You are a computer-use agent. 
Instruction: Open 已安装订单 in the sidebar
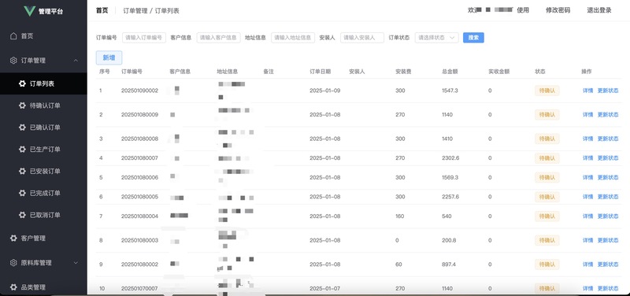43,171
